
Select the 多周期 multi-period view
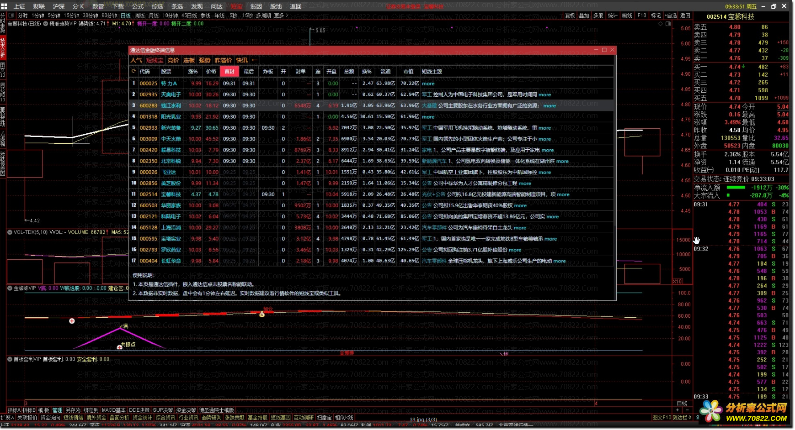pyautogui.click(x=263, y=16)
